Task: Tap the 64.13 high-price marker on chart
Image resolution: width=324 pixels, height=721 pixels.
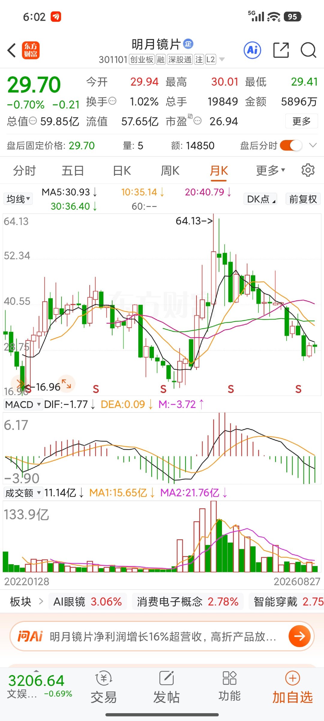Action: 194,221
